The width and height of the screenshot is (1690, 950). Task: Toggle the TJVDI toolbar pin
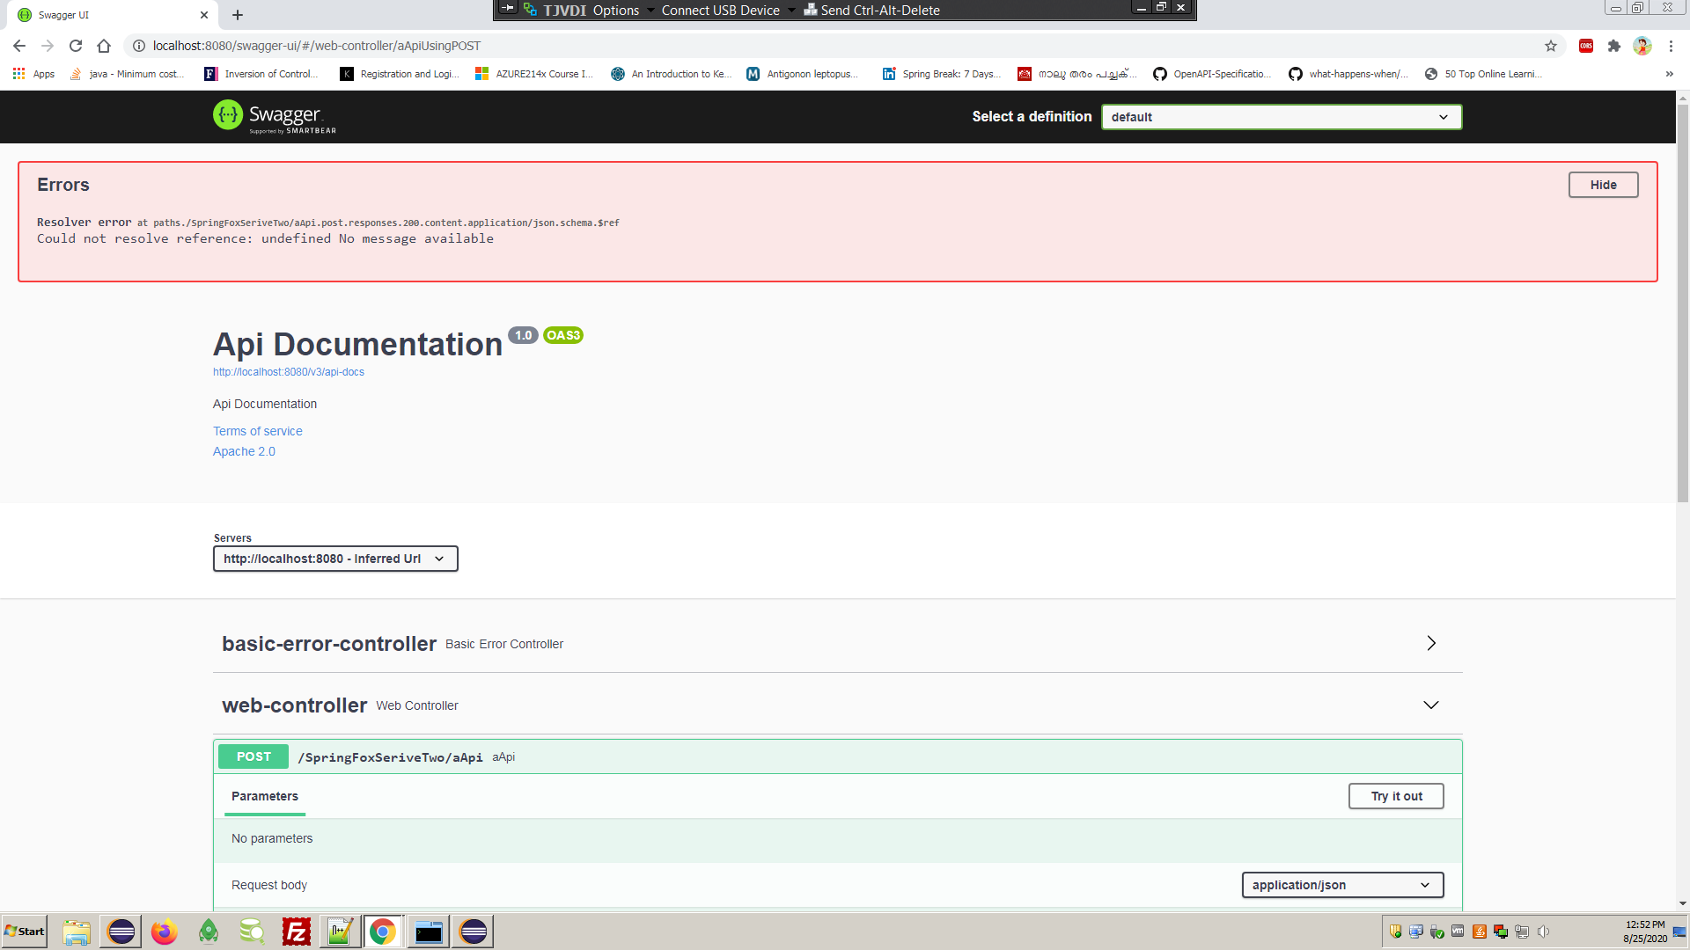508,8
